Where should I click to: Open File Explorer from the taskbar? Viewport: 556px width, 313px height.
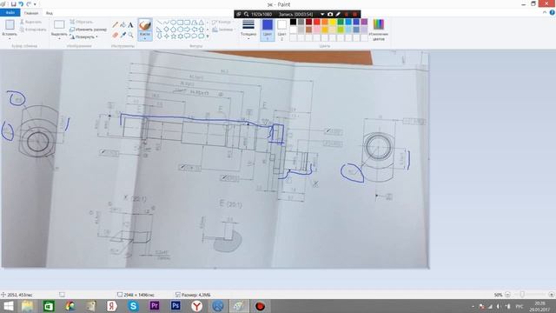click(27, 305)
